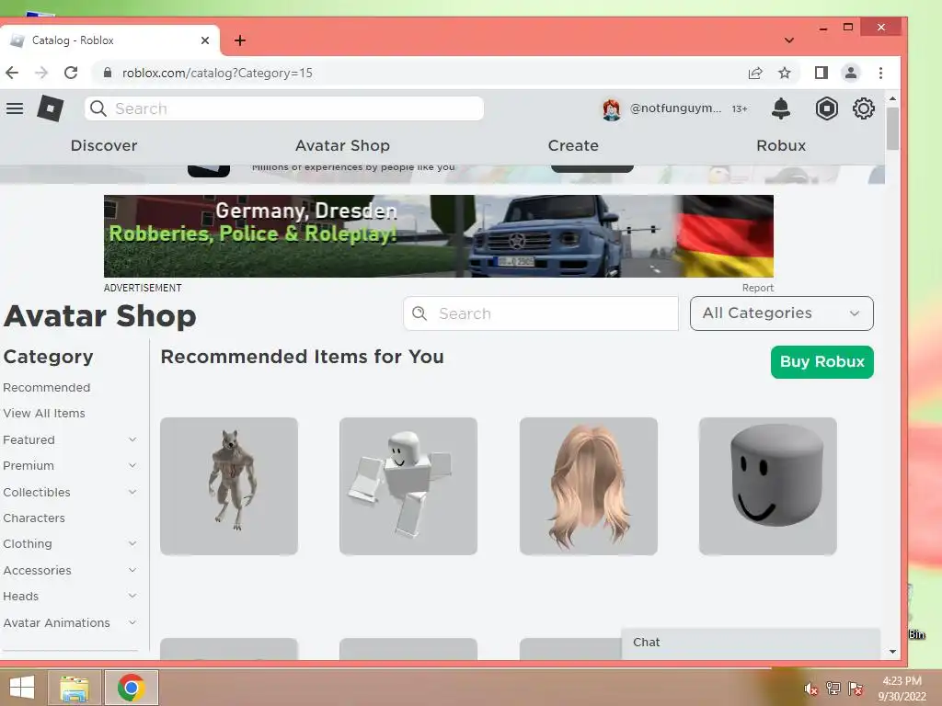Click the network tray icon
This screenshot has width=942, height=706.
tap(833, 689)
